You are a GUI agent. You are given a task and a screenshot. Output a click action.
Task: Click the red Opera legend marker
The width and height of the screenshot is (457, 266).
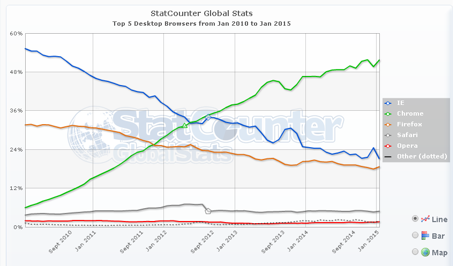pos(387,146)
